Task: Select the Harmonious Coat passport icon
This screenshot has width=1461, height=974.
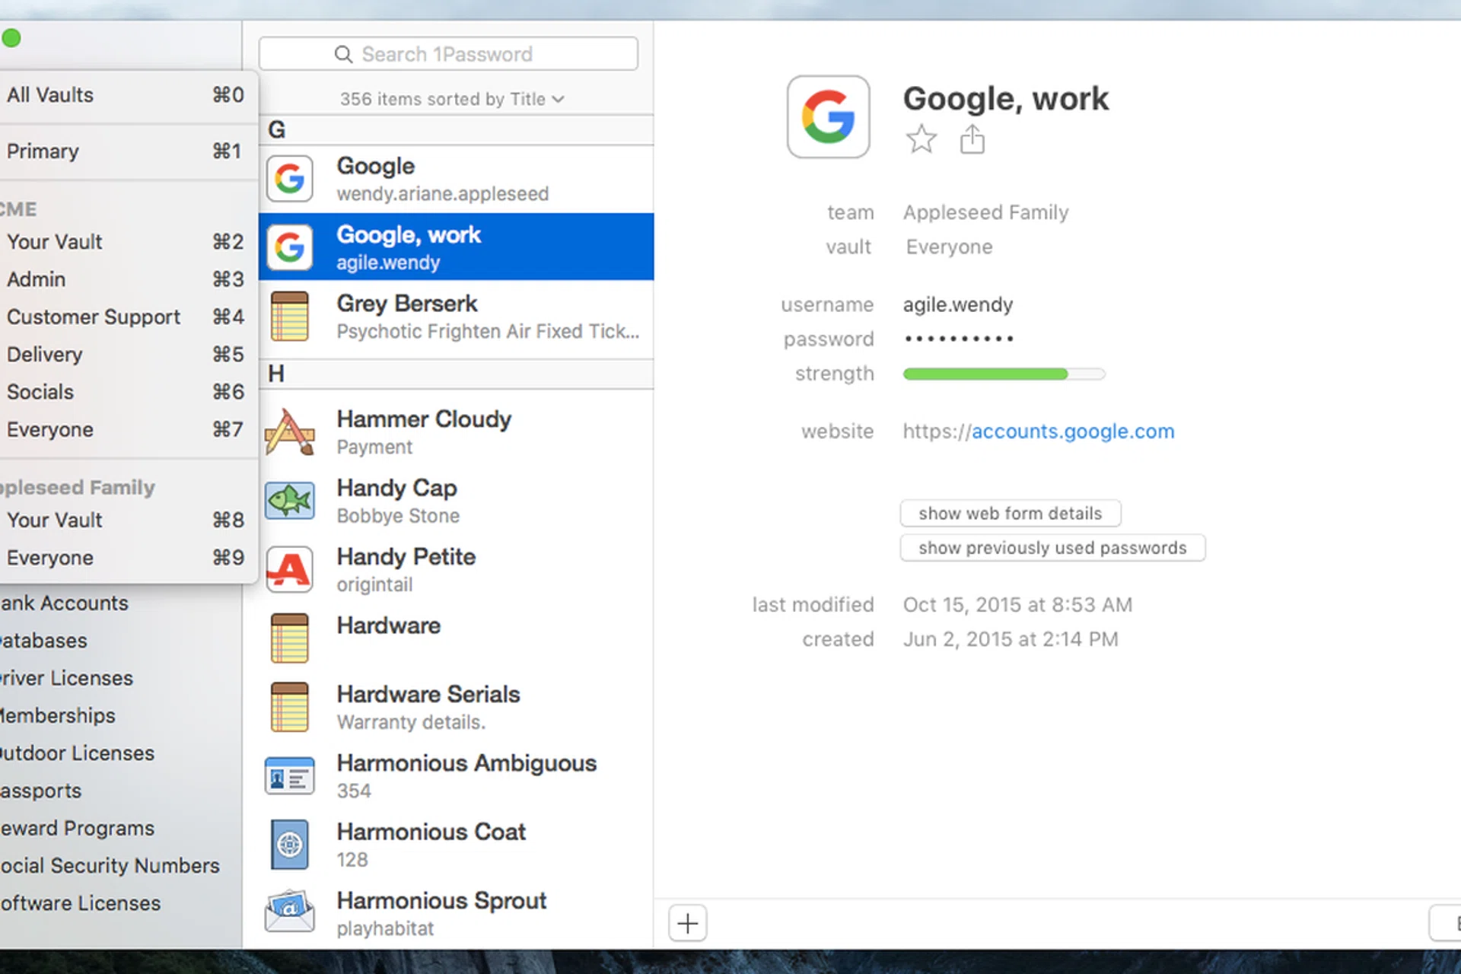Action: pyautogui.click(x=290, y=844)
